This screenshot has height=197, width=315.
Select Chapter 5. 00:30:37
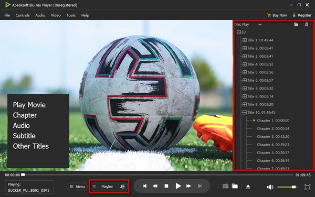[x=273, y=152]
